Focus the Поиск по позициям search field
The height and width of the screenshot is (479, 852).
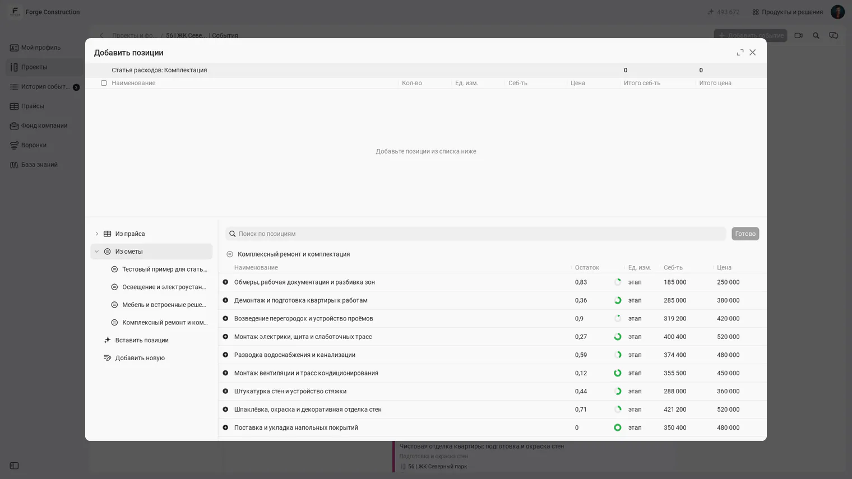[475, 234]
